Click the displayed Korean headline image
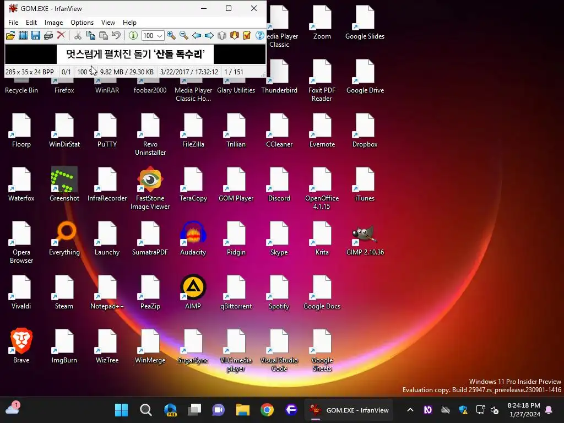The width and height of the screenshot is (564, 423). (x=135, y=54)
